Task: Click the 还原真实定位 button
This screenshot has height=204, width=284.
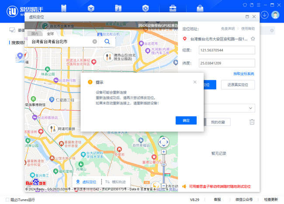Action: click(x=238, y=85)
